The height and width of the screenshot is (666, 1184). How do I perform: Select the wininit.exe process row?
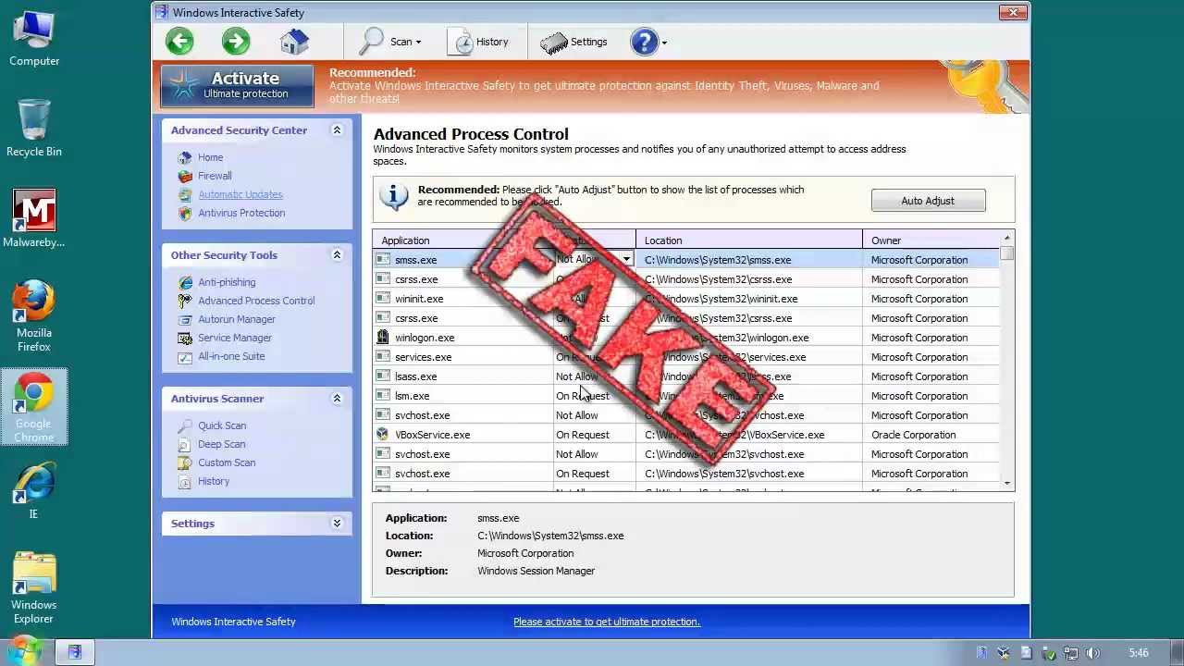(686, 299)
